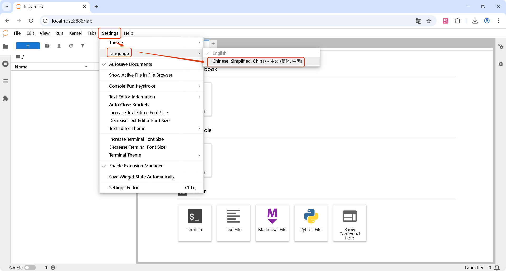Open the Property Inspector gears icon
The height and width of the screenshot is (271, 506).
click(x=501, y=47)
